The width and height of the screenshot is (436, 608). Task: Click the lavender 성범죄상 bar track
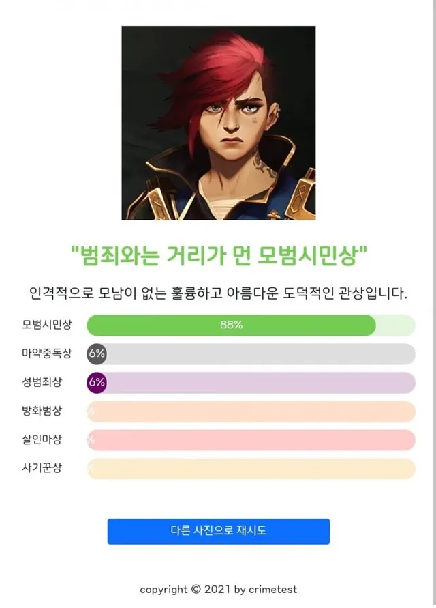pyautogui.click(x=259, y=383)
